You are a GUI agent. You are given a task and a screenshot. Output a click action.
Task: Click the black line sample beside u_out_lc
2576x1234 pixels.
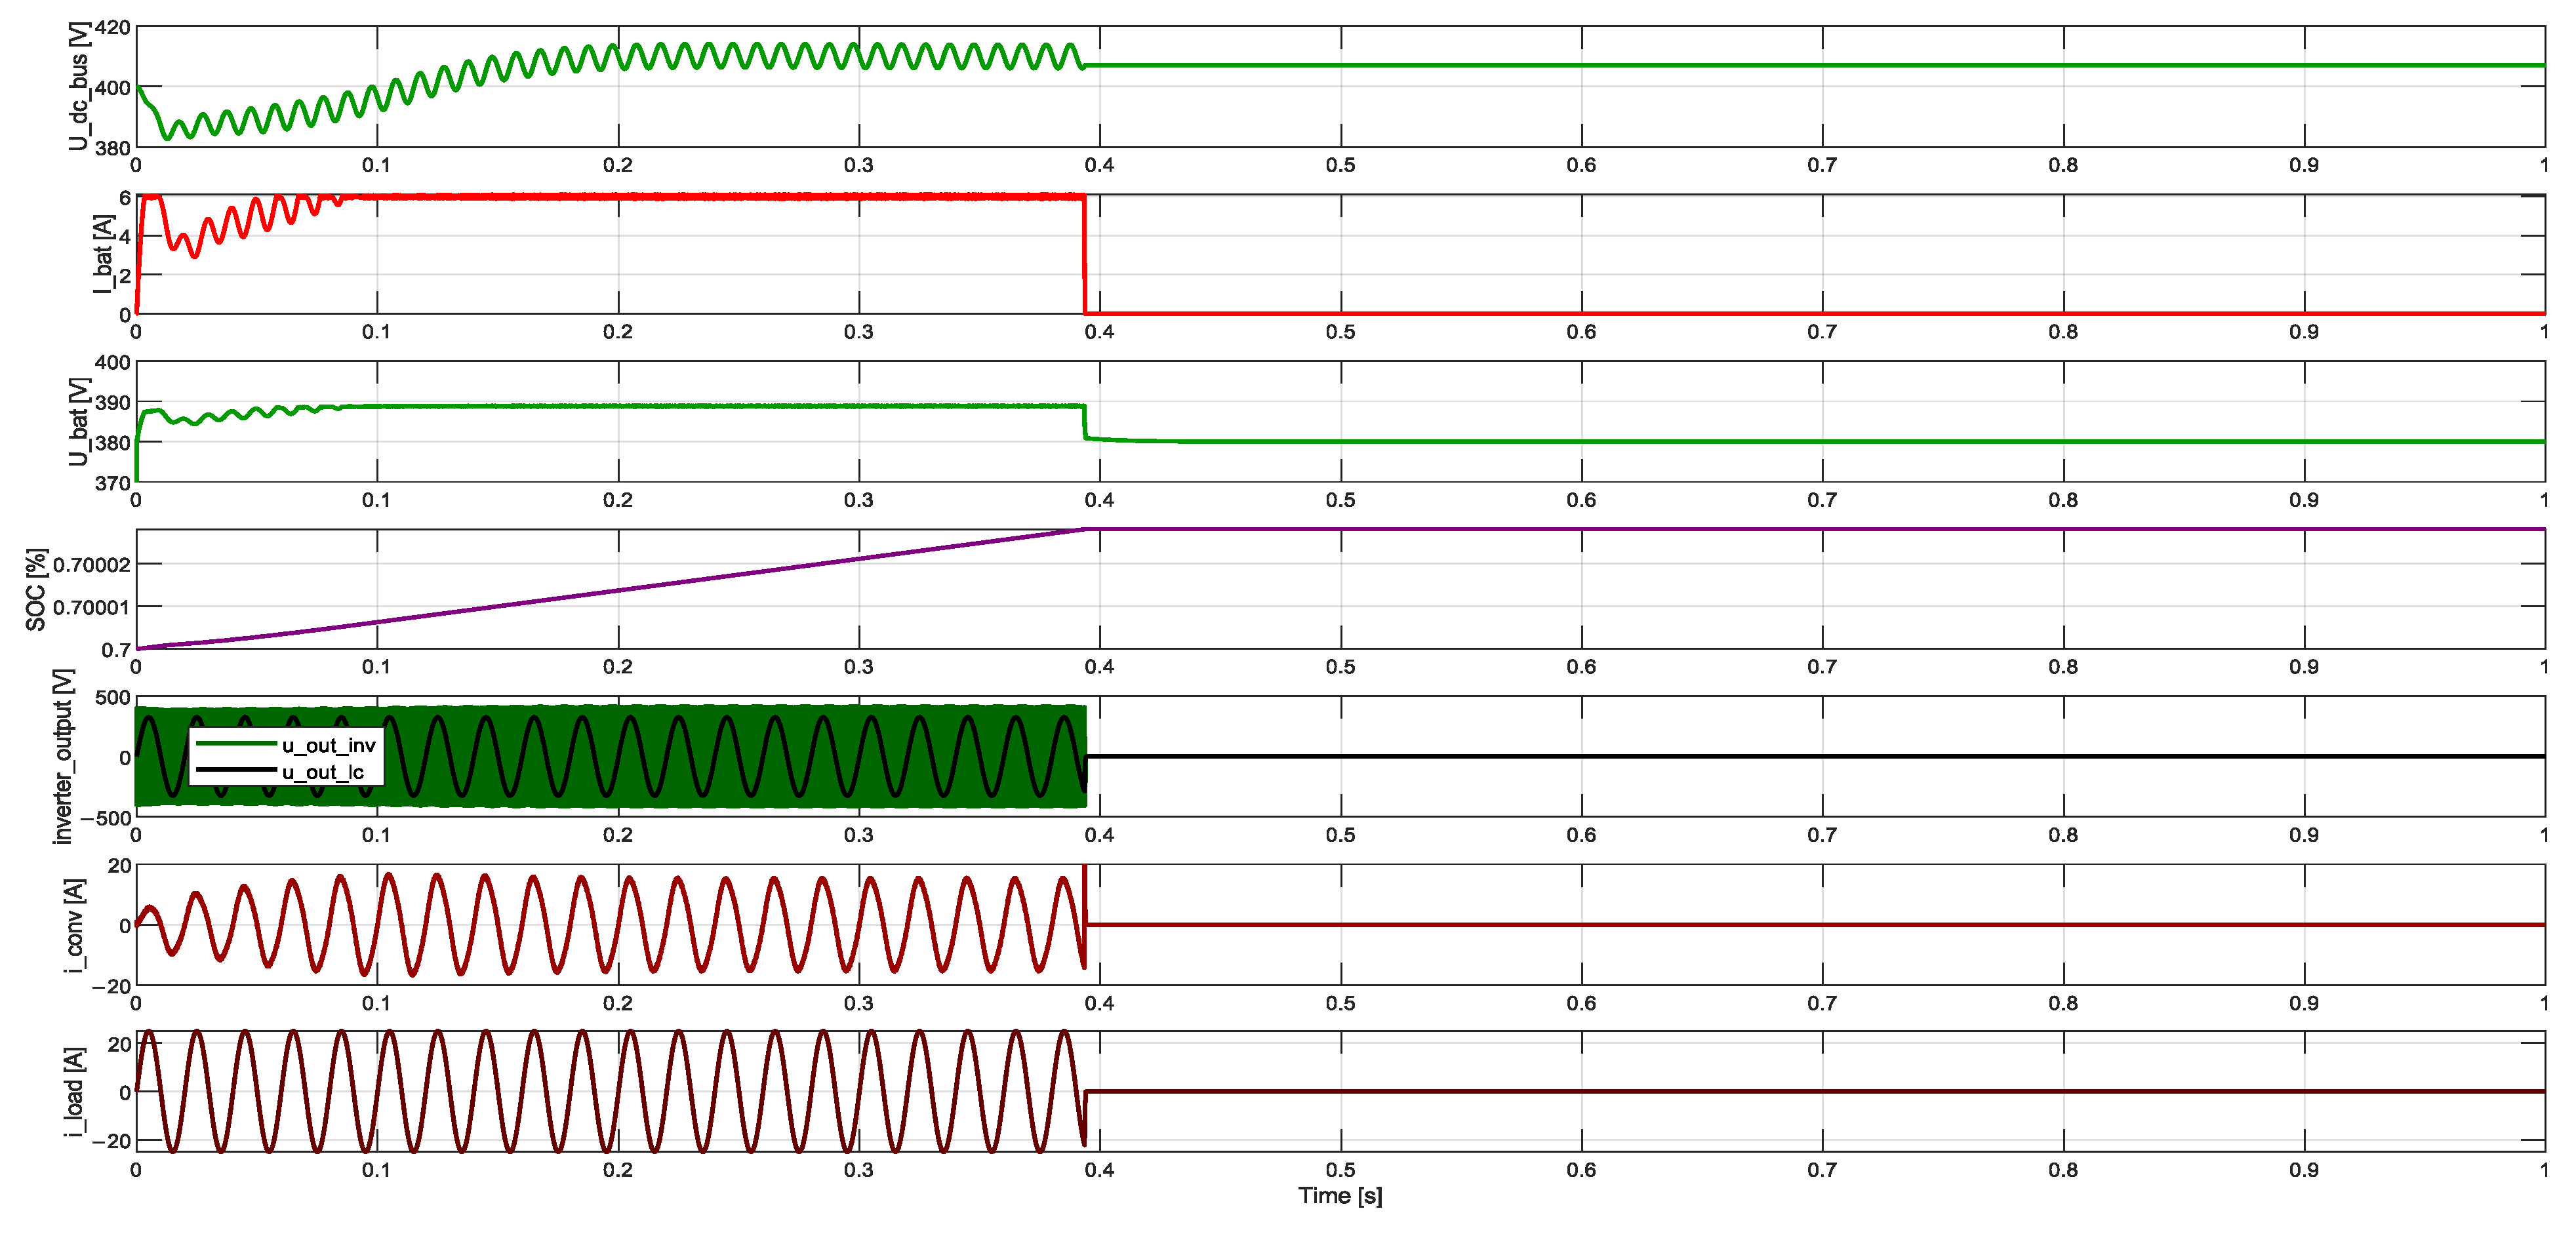click(x=236, y=771)
